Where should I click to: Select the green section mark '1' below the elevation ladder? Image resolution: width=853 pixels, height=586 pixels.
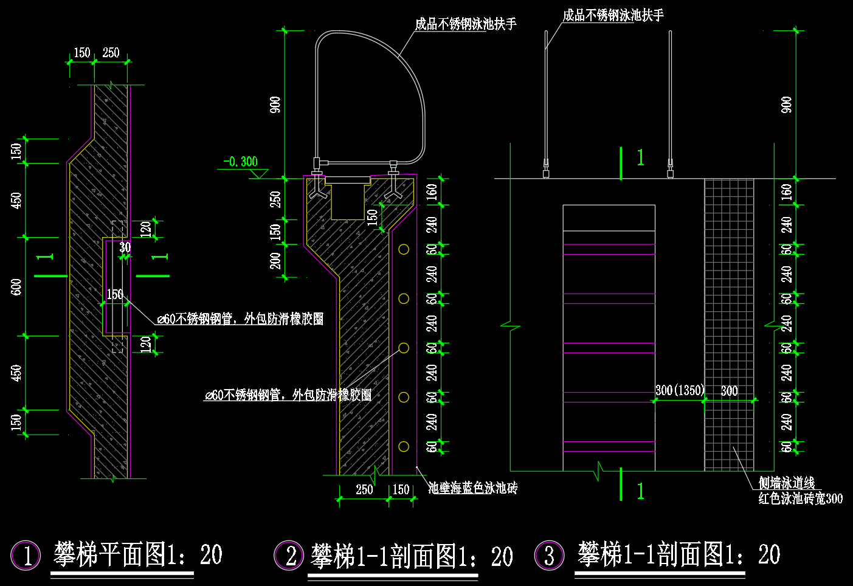(640, 491)
